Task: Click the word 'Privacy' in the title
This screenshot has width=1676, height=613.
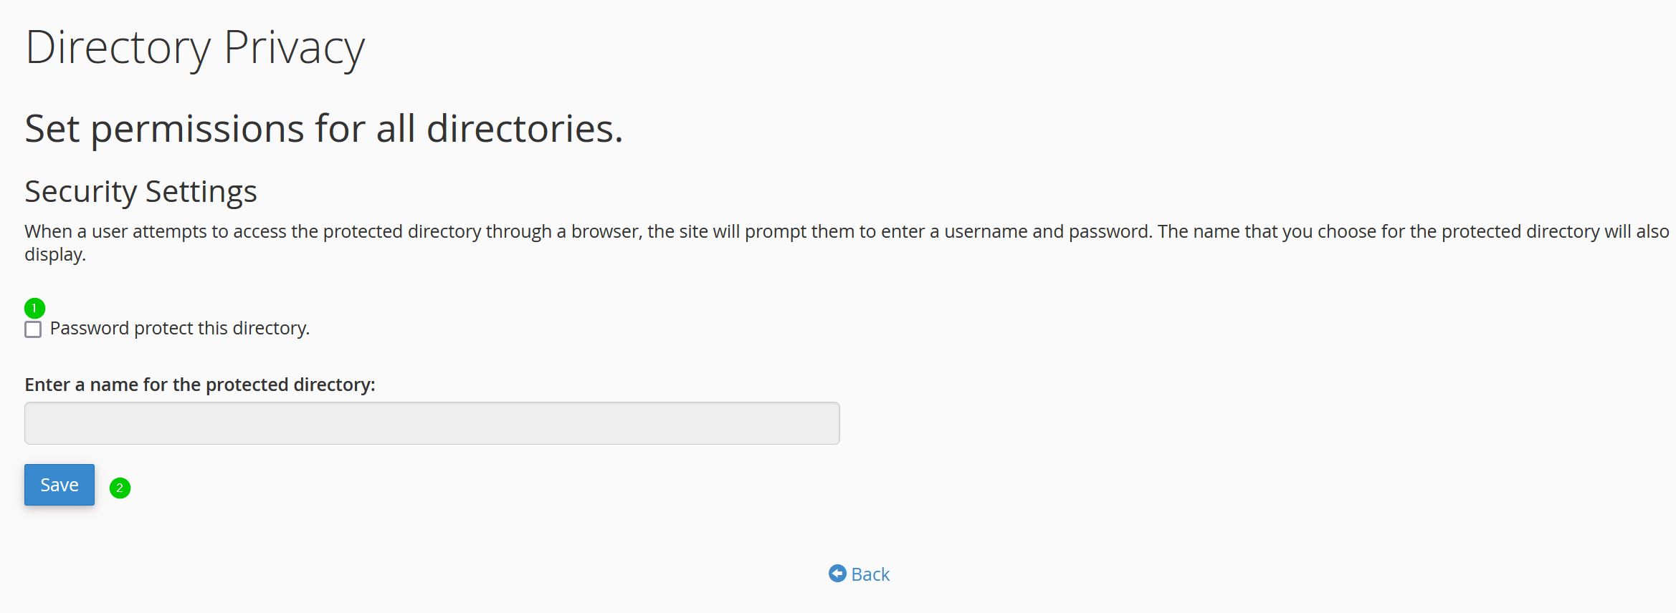Action: click(295, 48)
